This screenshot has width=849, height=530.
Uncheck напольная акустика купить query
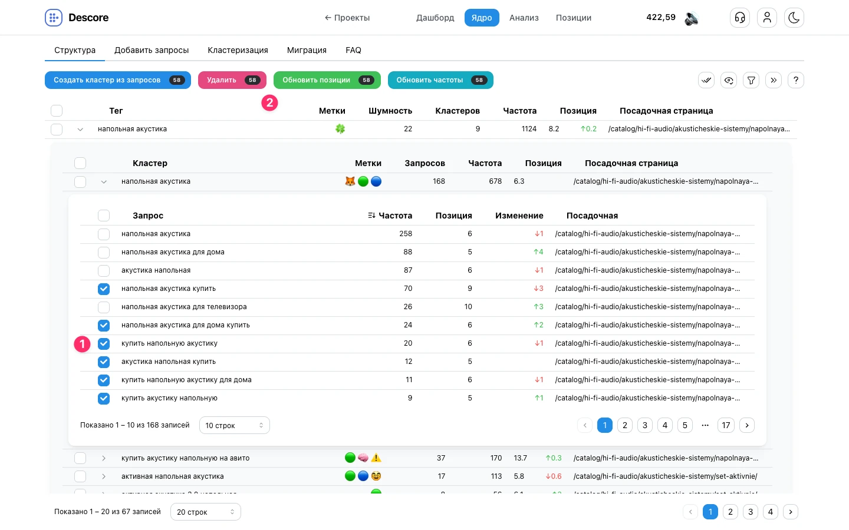click(104, 289)
